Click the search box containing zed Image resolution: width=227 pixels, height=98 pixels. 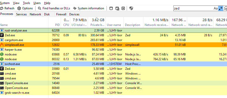[x=193, y=8]
